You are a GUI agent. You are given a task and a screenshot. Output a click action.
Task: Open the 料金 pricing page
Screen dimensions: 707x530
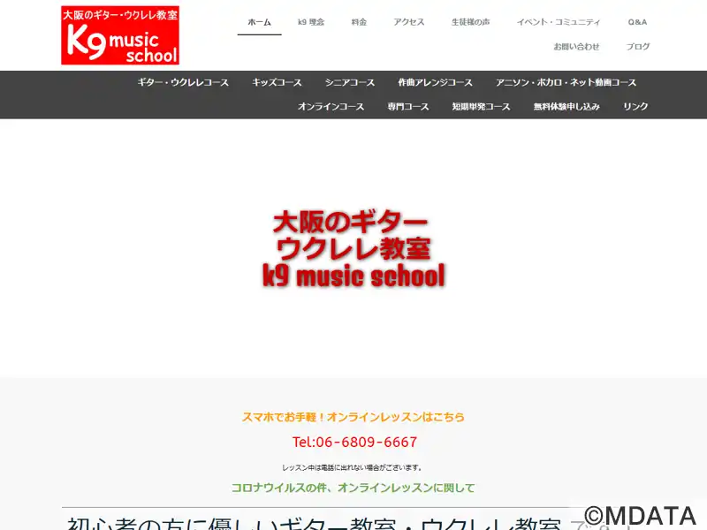(359, 22)
